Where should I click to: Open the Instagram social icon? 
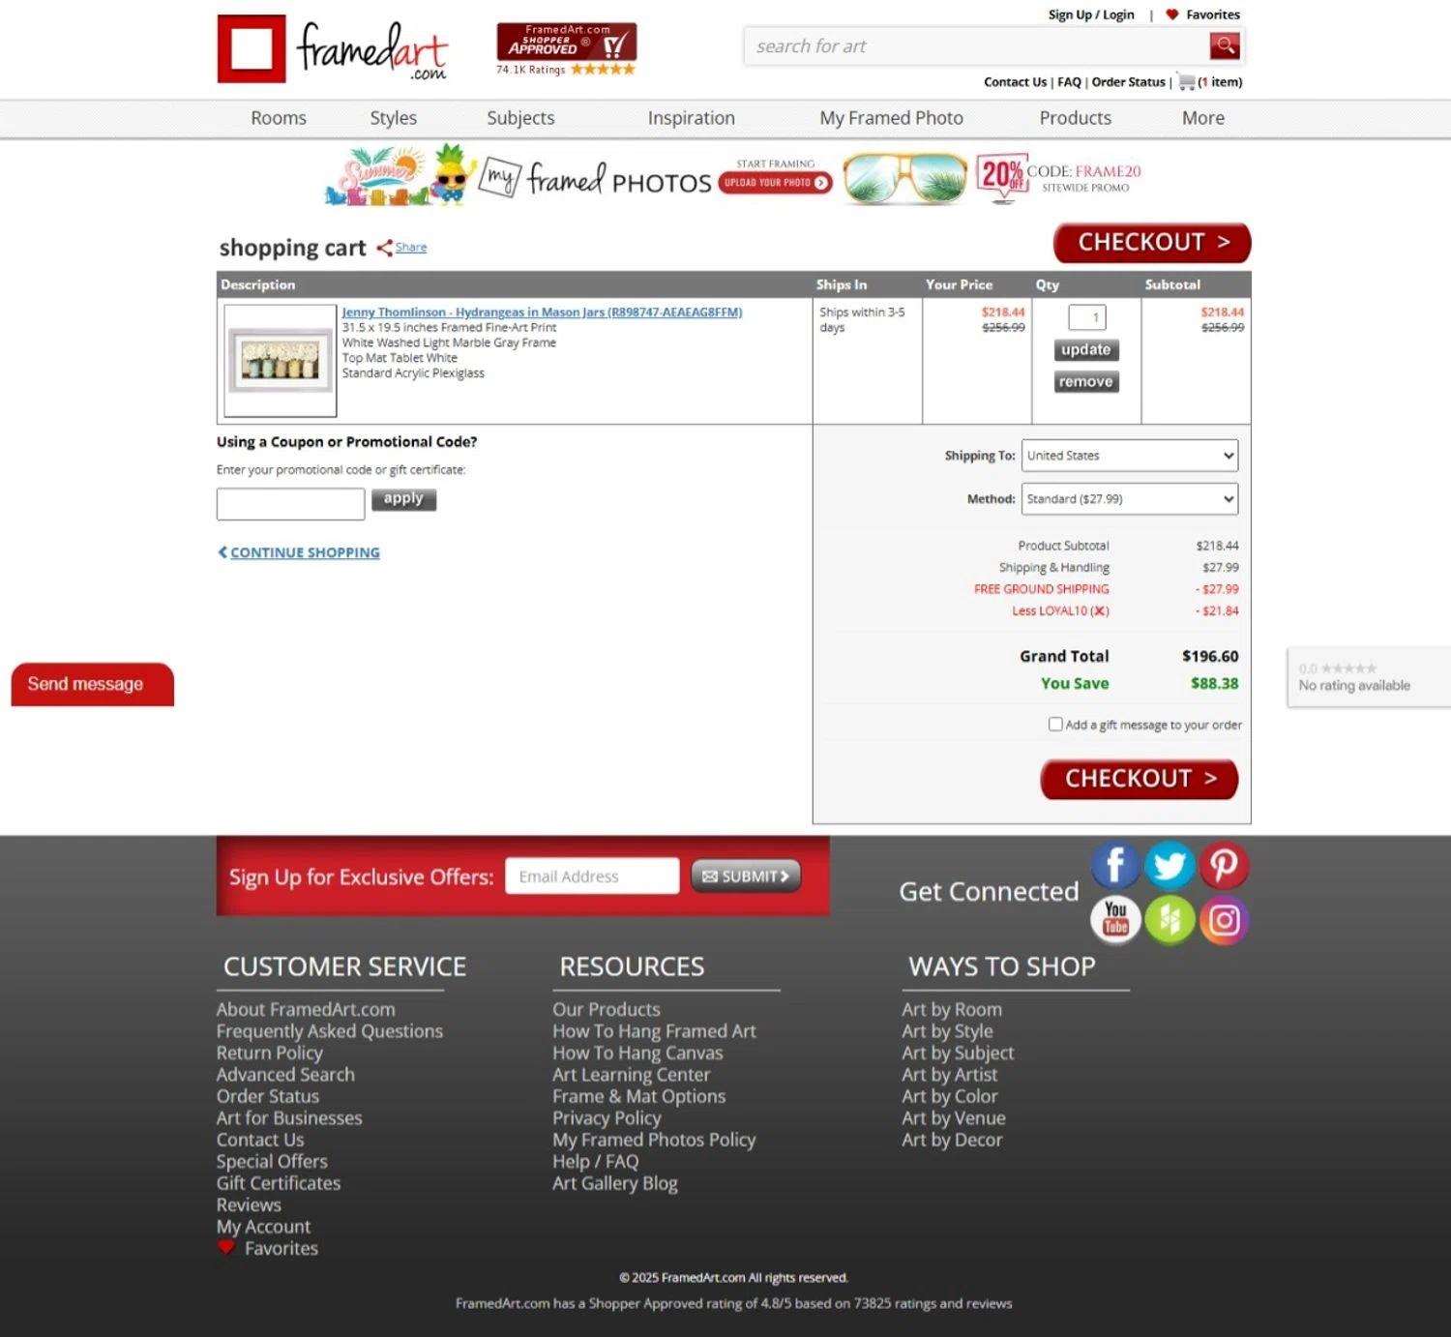[x=1224, y=920]
